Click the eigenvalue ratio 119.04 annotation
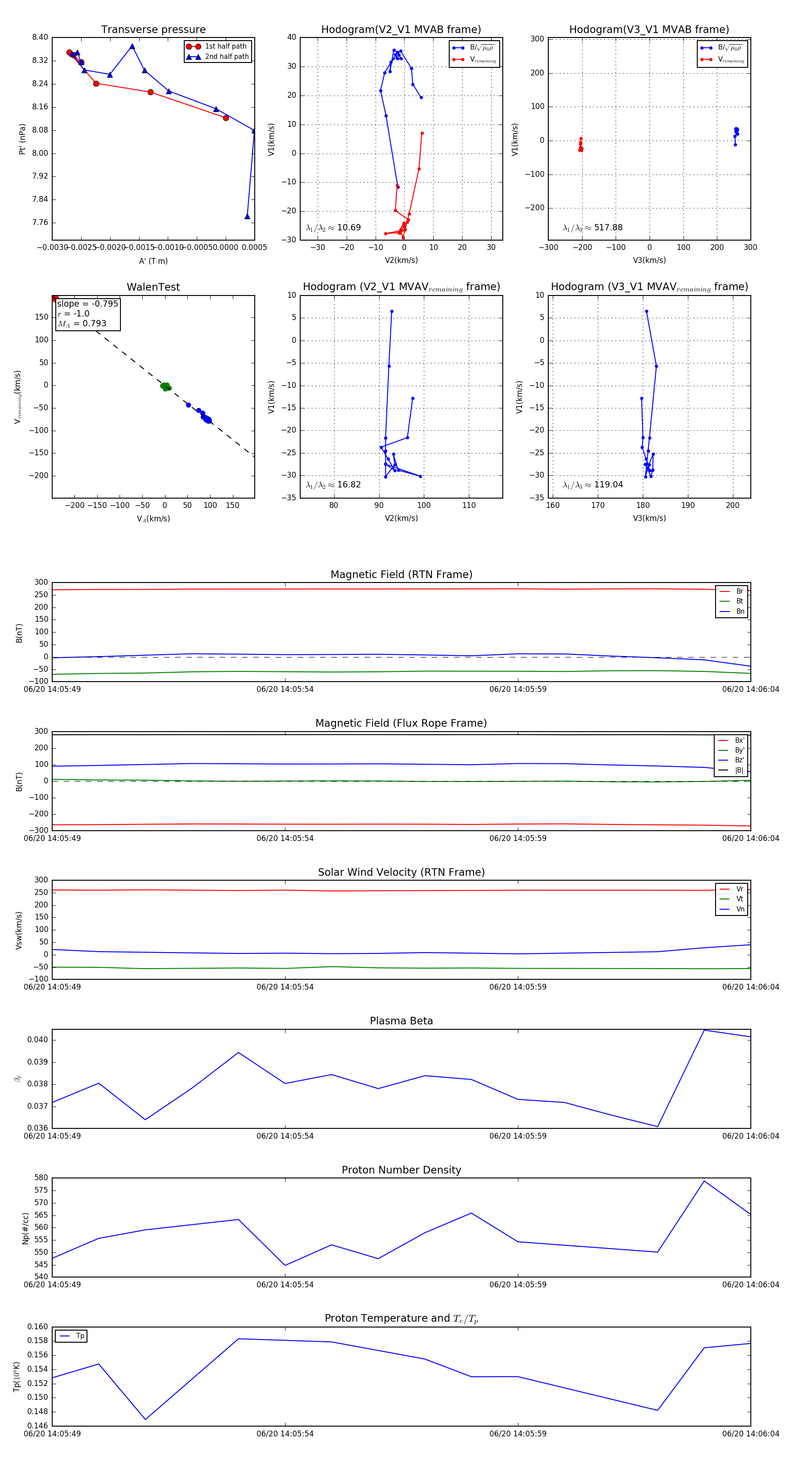This screenshot has height=1473, width=803. 593,485
